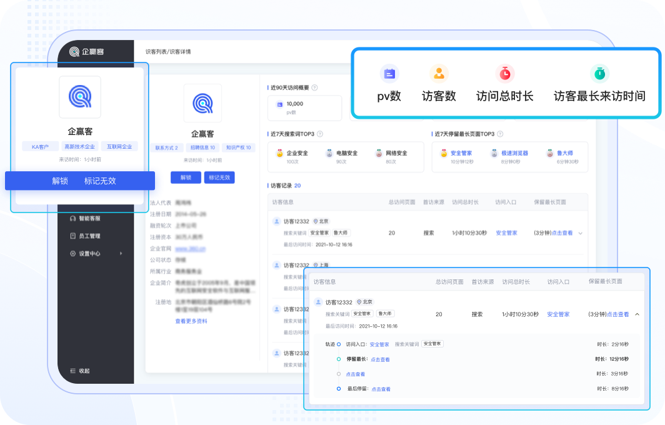This screenshot has height=425, width=665.
Task: Click the 10,000 pv数 value
Action: (x=295, y=104)
